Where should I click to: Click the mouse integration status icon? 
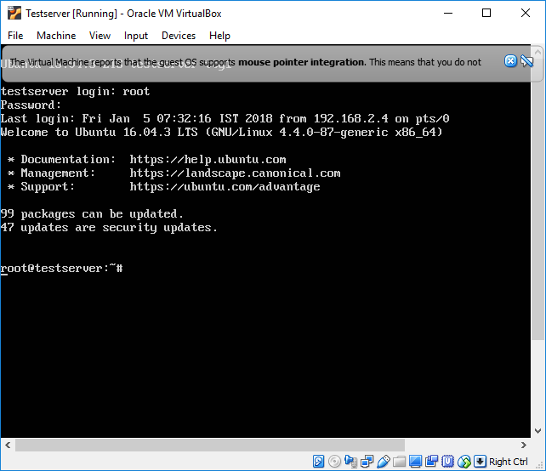click(464, 462)
